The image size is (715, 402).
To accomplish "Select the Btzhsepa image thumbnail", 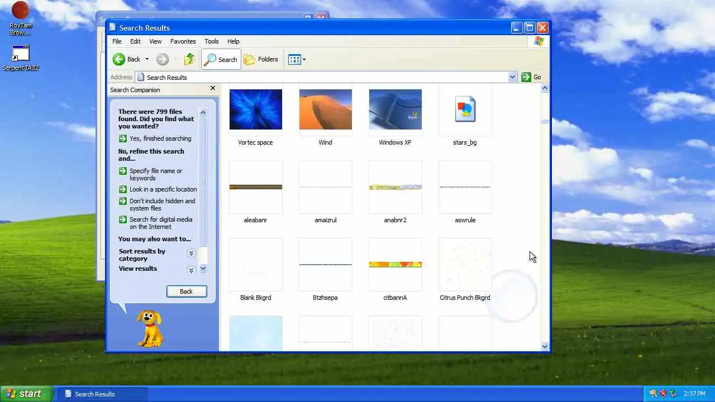I will 326,265.
